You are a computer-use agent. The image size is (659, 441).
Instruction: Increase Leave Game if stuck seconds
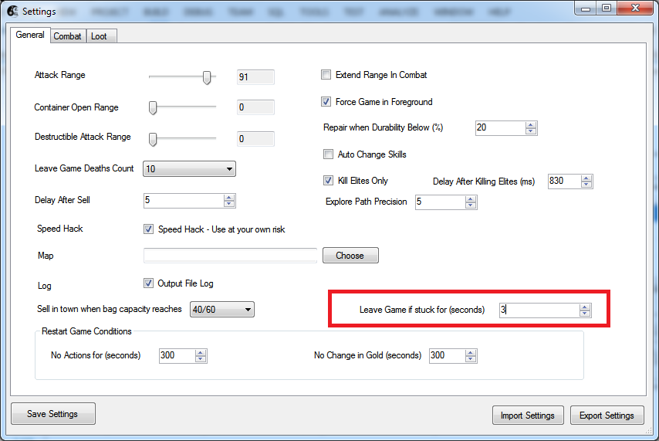585,307
